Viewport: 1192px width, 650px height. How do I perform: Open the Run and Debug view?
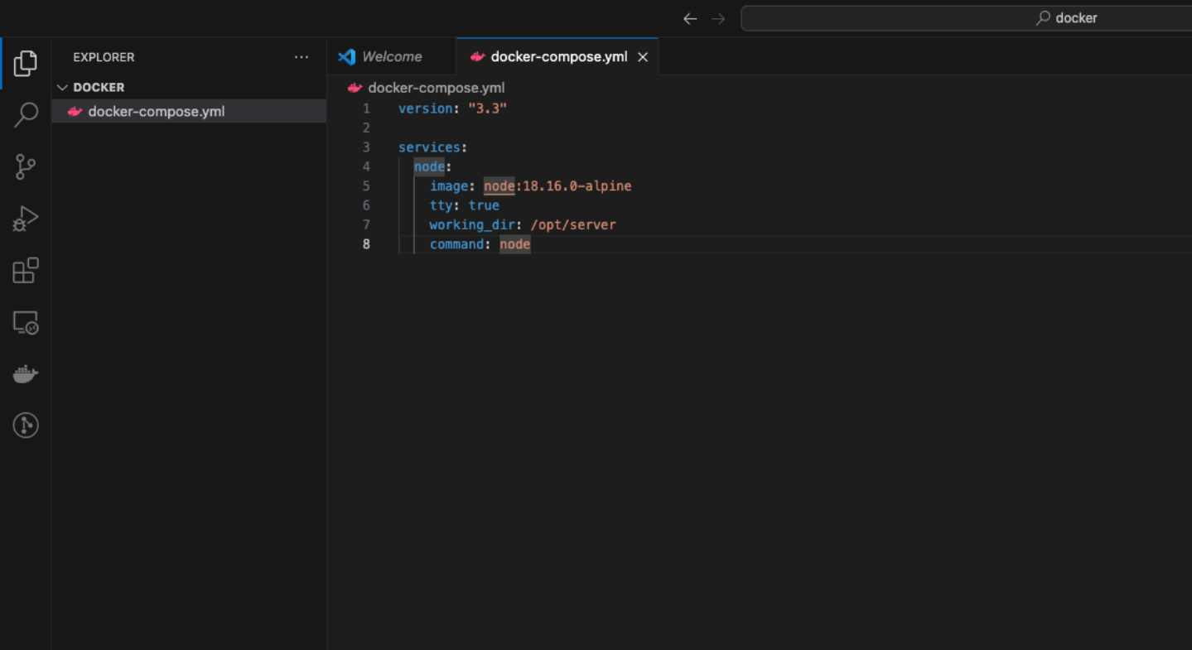pyautogui.click(x=26, y=219)
